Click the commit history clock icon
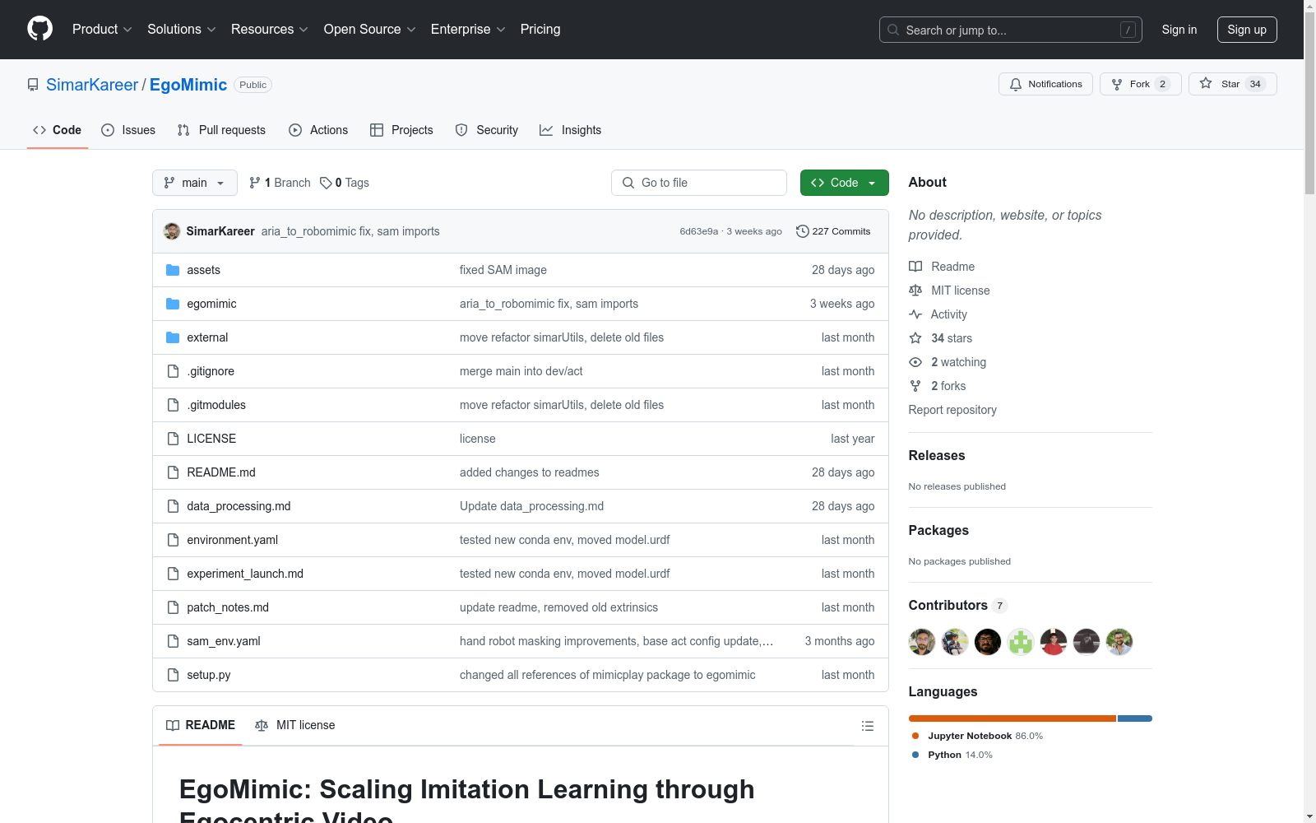This screenshot has width=1316, height=823. point(803,231)
